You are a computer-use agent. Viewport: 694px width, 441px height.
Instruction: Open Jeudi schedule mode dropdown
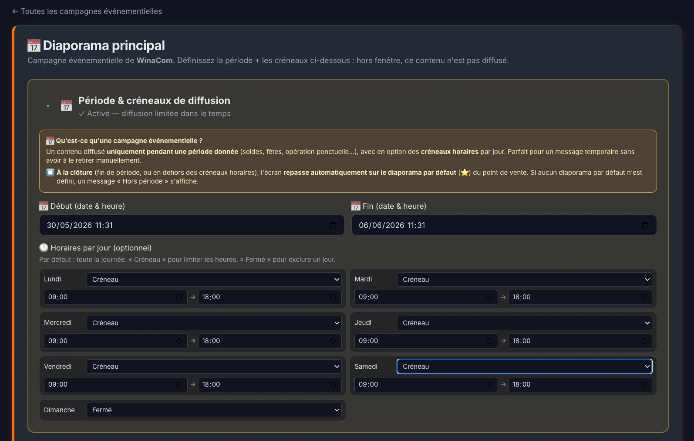pyautogui.click(x=525, y=323)
